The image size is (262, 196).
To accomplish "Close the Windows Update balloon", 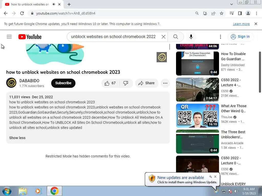I will 215,177.
